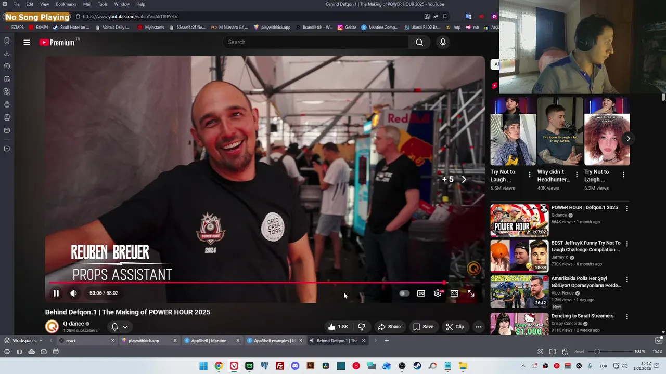This screenshot has height=374, width=666.
Task: Go to YouTube Premium home logo
Action: tap(57, 42)
